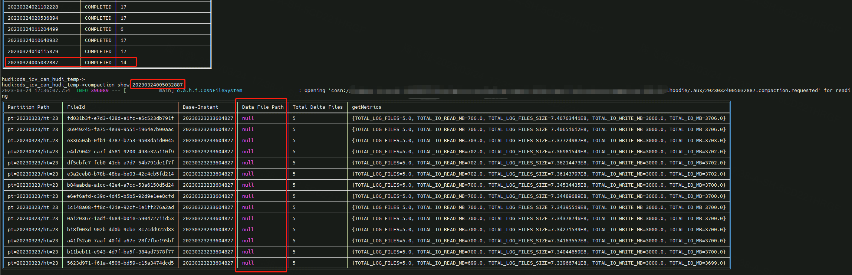
Task: Click the "Data File Path" column header
Action: point(263,107)
